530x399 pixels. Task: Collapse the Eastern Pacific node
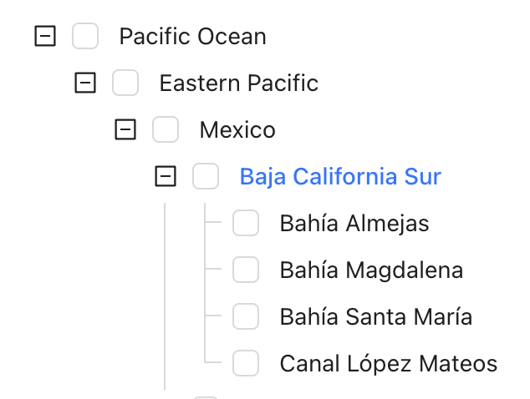click(85, 83)
